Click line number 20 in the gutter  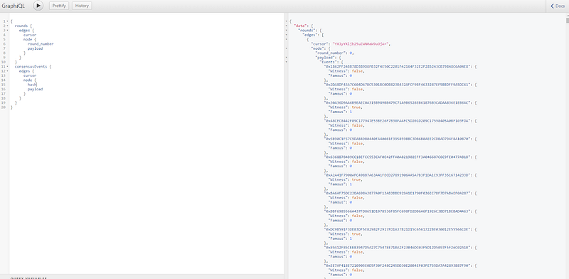tap(3, 107)
